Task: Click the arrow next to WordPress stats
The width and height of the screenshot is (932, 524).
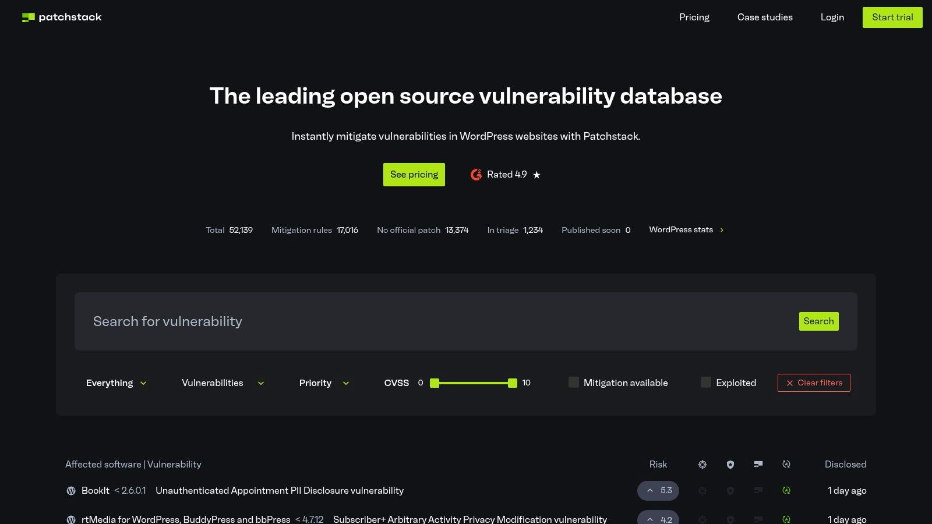Action: (x=722, y=230)
